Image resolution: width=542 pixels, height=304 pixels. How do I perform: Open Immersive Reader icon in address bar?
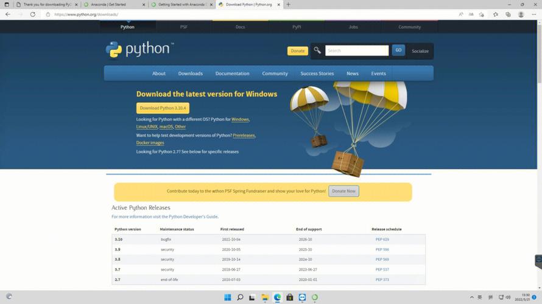(471, 15)
